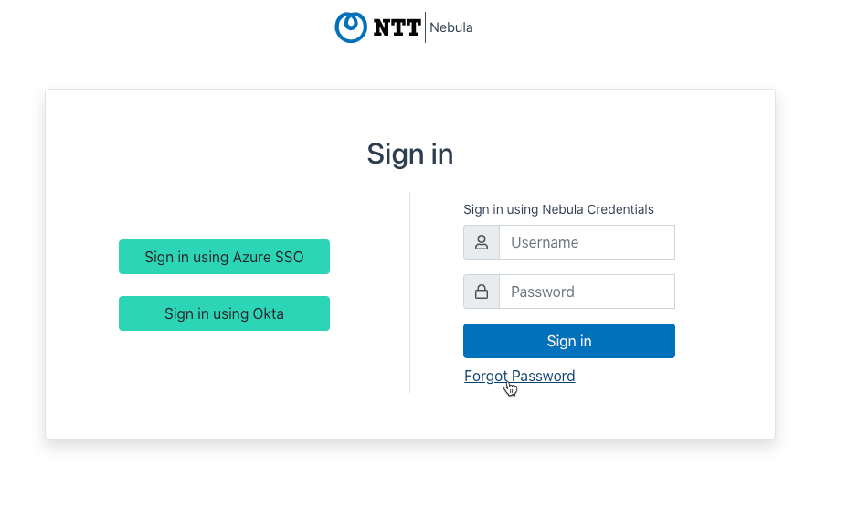Click the large Sign in heading
Viewport: 858px width, 520px height.
tap(410, 154)
